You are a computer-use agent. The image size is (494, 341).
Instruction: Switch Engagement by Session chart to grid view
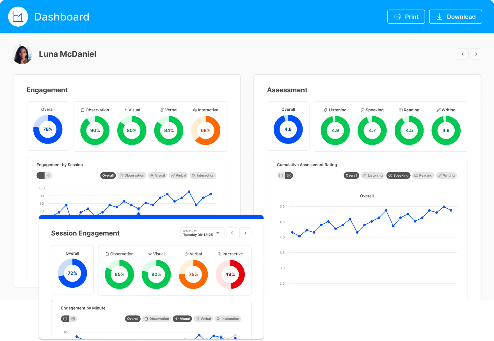(49, 175)
